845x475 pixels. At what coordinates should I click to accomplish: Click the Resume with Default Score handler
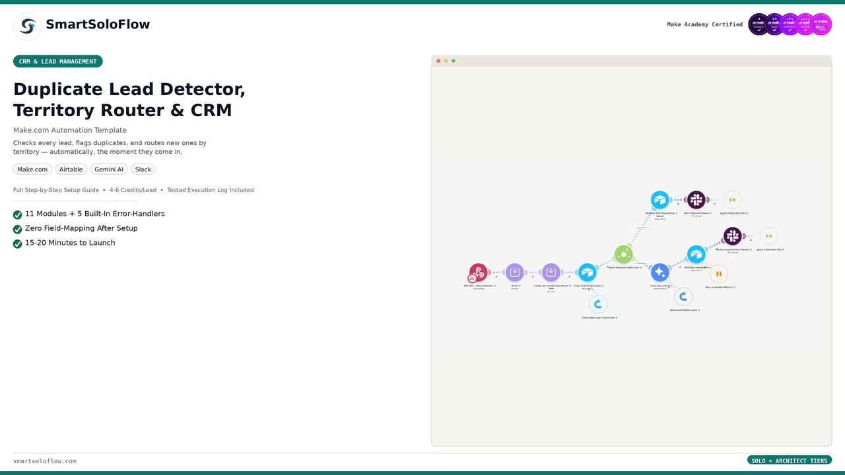click(x=684, y=297)
